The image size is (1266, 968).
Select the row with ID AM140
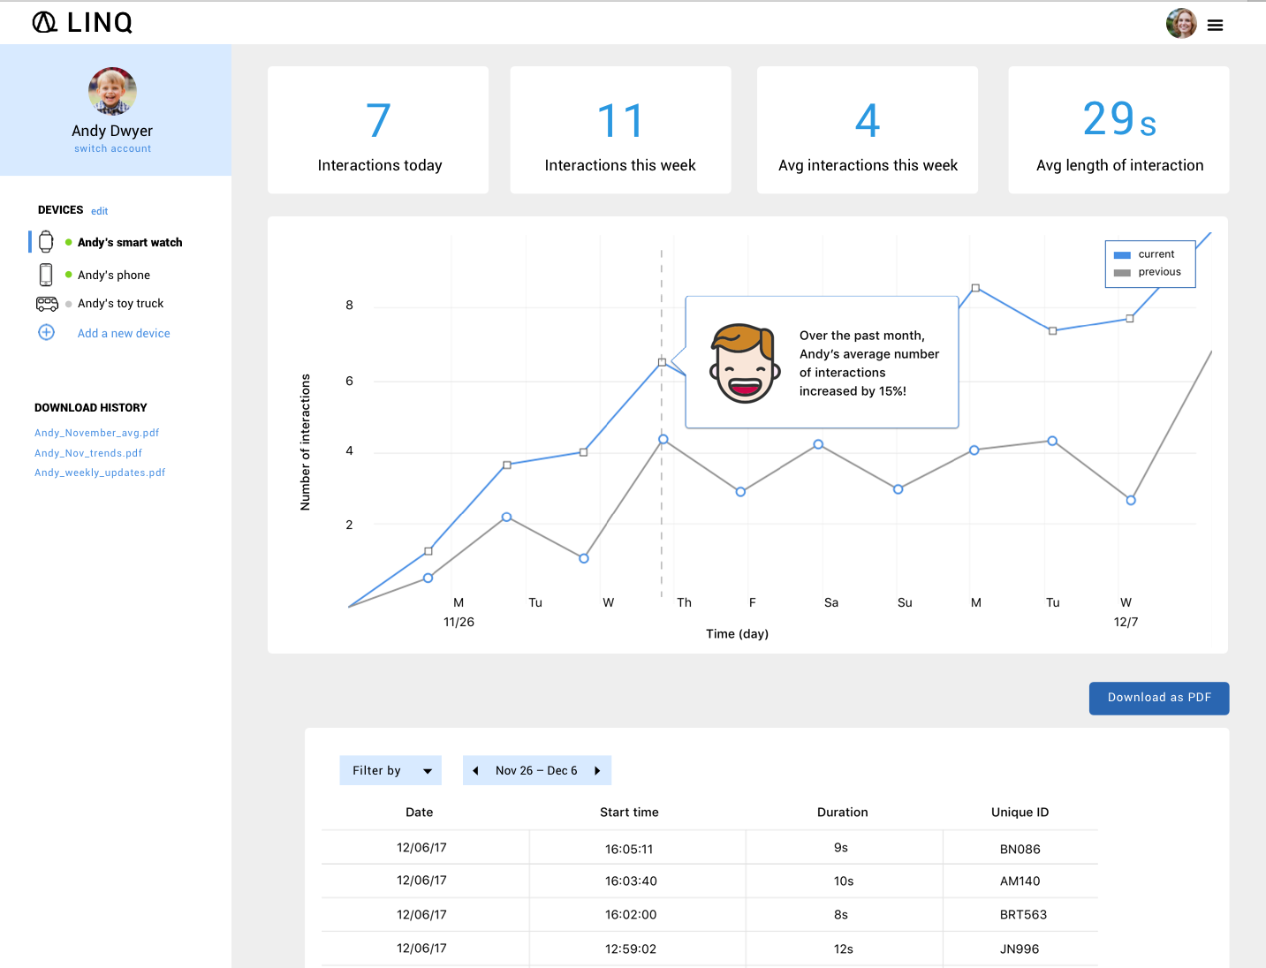709,881
